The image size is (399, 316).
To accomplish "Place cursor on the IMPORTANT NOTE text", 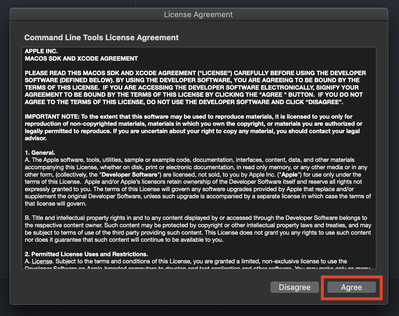I will pyautogui.click(x=52, y=117).
